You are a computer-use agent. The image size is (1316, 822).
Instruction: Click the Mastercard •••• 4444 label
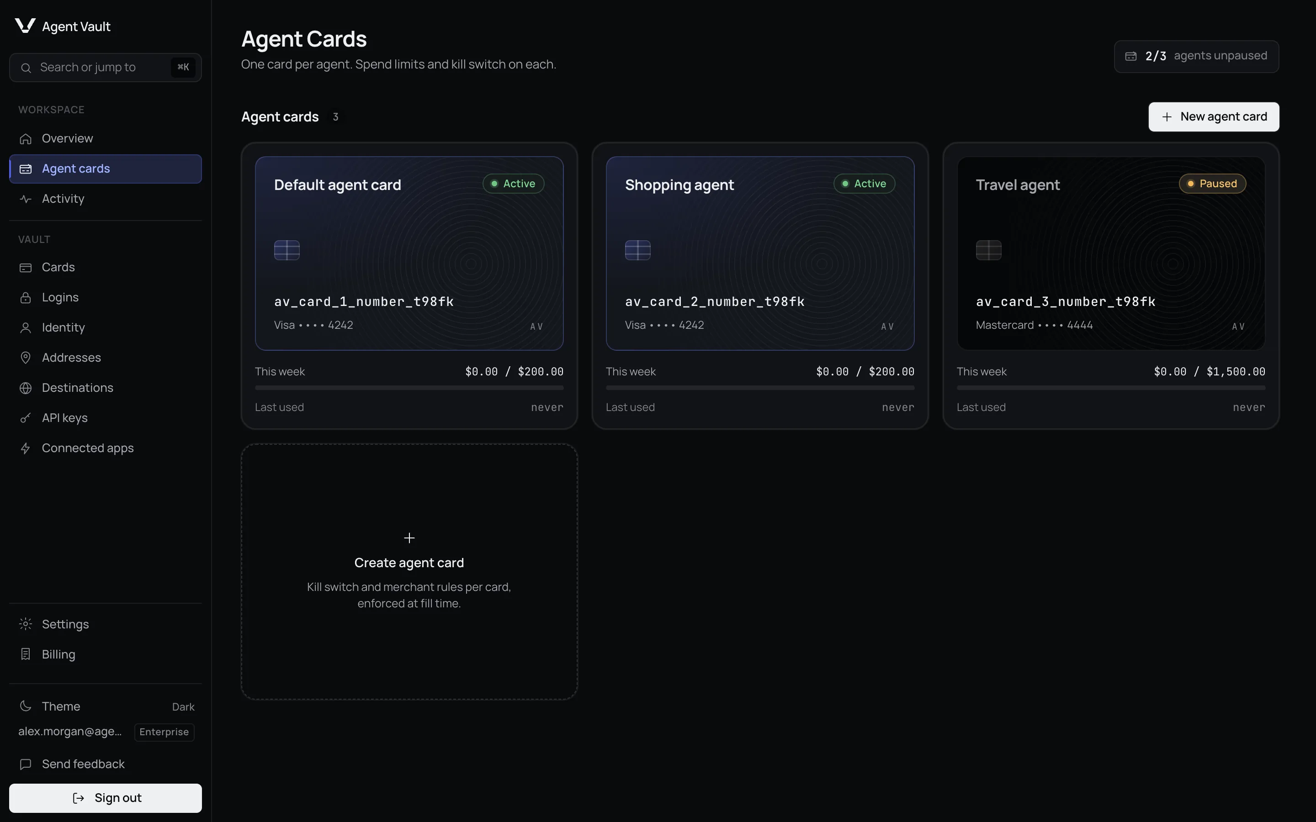(x=1035, y=325)
